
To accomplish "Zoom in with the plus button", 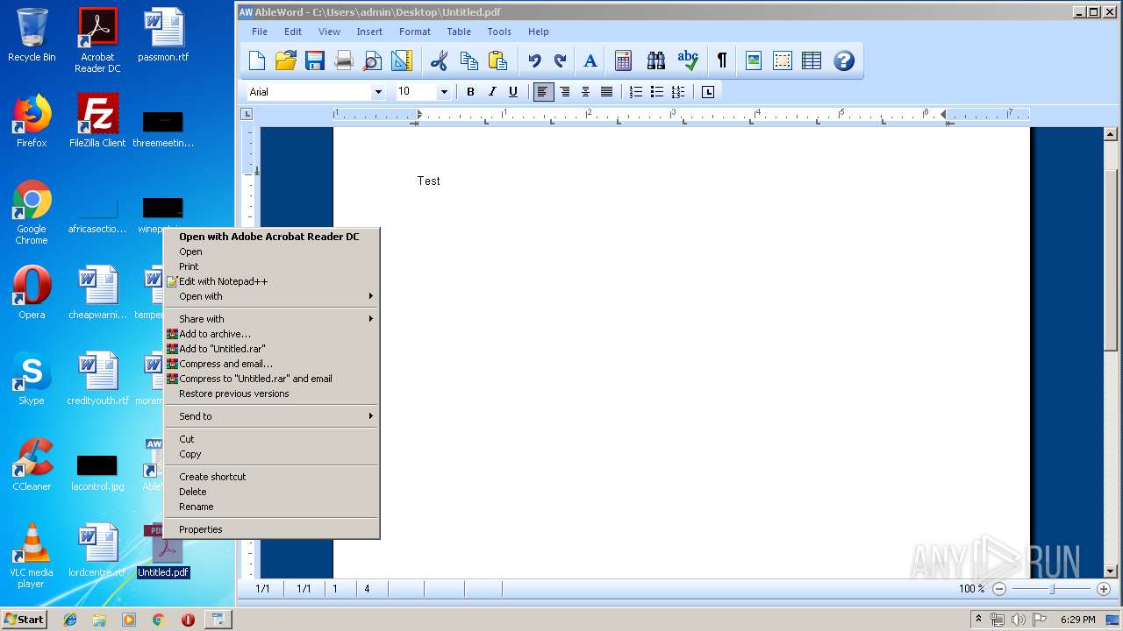I will click(1104, 589).
